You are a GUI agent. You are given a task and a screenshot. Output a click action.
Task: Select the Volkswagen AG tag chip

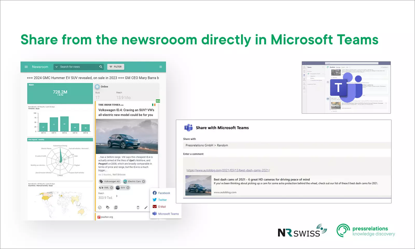[109, 181]
